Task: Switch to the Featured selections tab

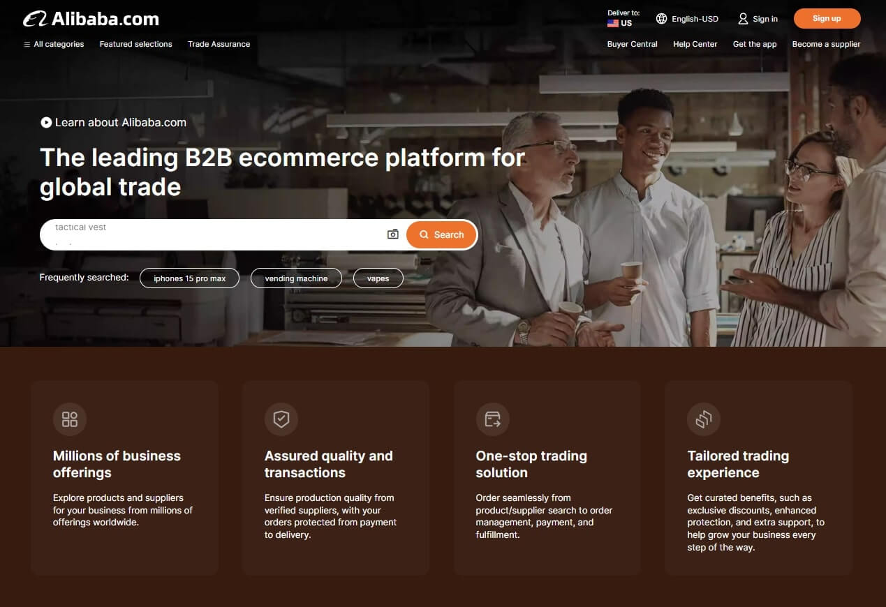Action: point(135,44)
